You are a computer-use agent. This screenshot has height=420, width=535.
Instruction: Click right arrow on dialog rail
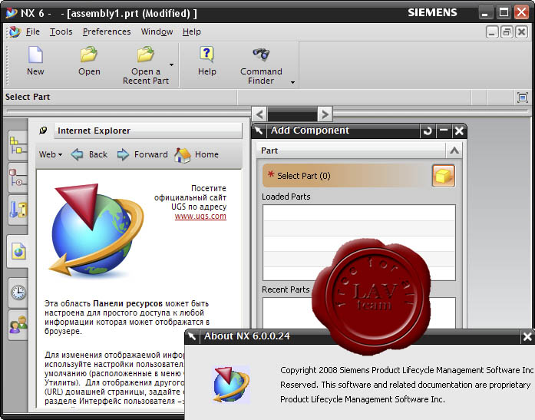click(325, 114)
